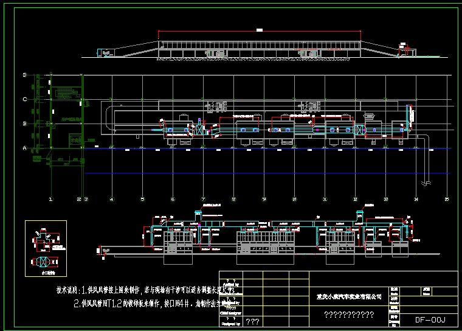Click the crossed damper symbol near column 12

coord(359,130)
